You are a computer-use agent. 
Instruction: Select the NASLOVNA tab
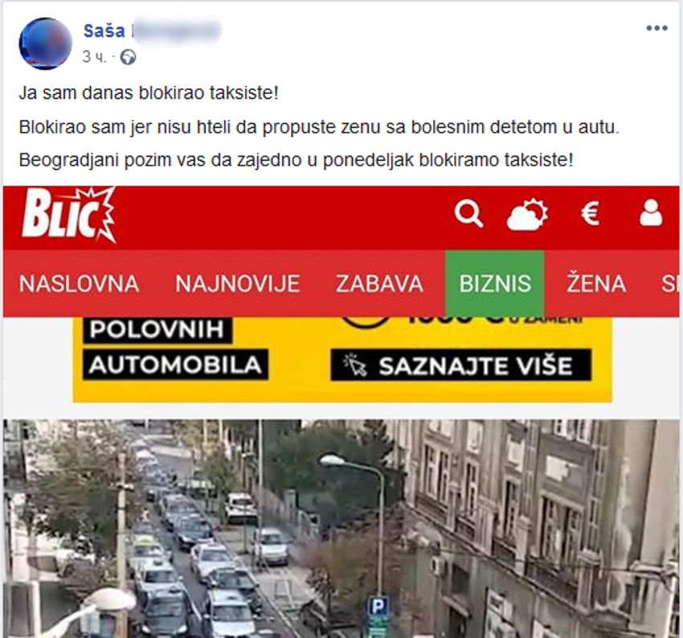pyautogui.click(x=79, y=284)
